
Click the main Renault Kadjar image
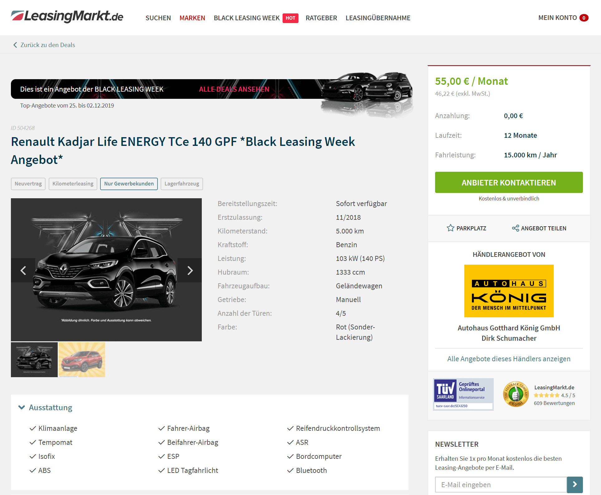click(106, 270)
